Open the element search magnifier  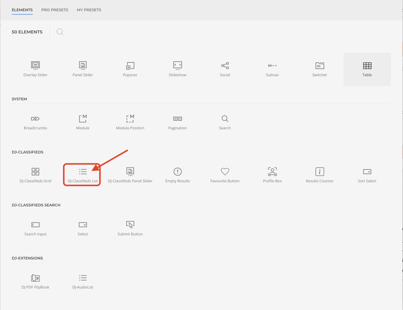pos(60,32)
